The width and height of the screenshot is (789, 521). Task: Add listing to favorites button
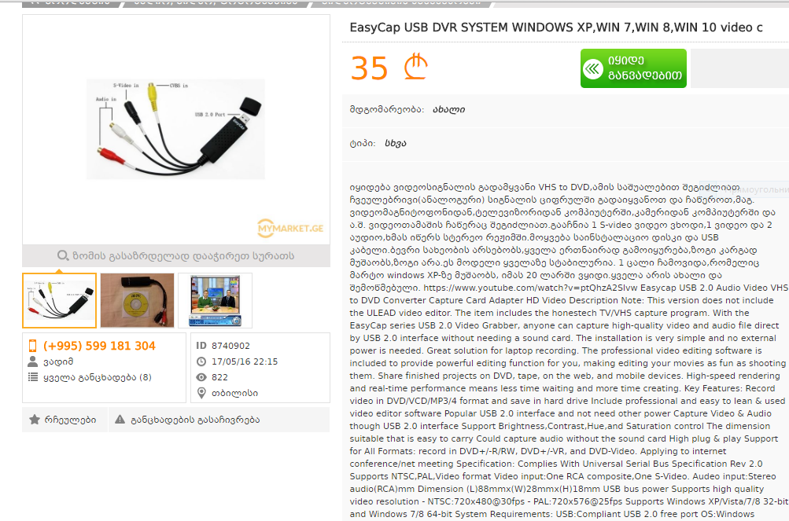click(65, 420)
